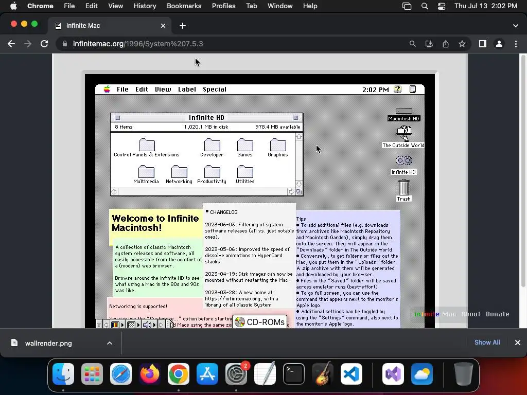The width and height of the screenshot is (527, 395).
Task: Open a new Chrome tab
Action: coord(183,26)
